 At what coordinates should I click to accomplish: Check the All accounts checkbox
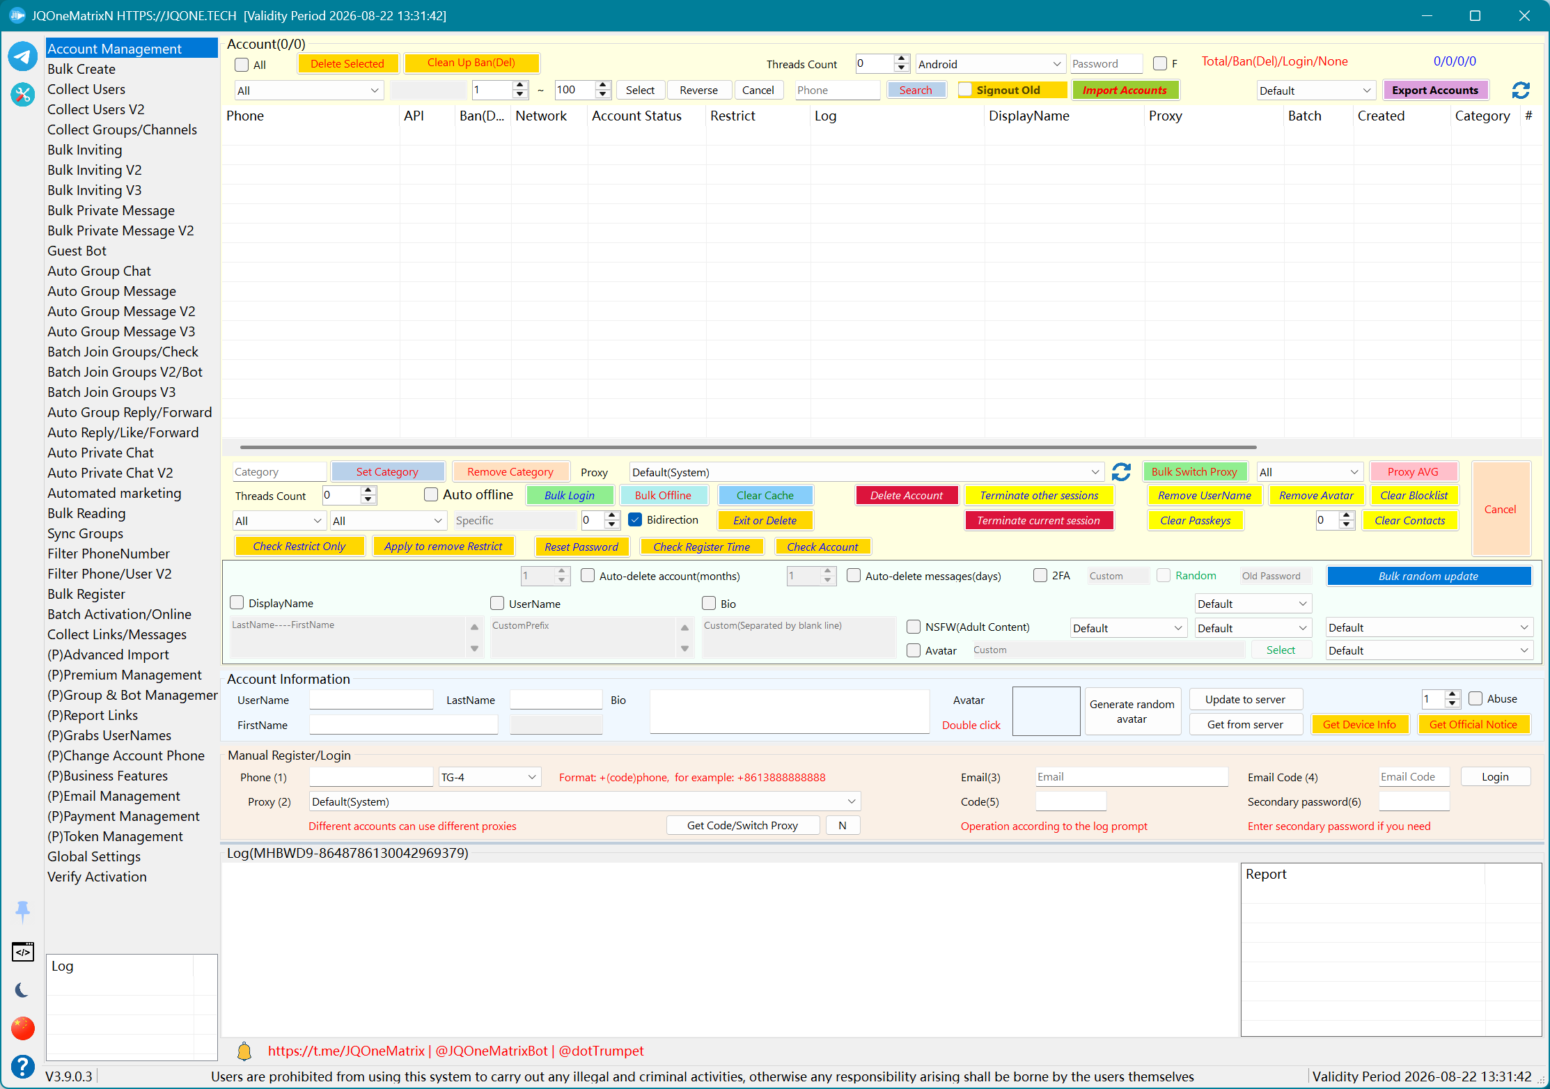(242, 65)
